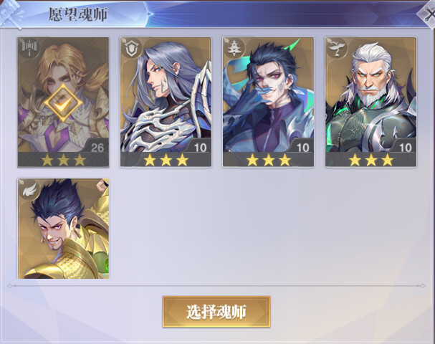Click the level 26 badge on blonde card
Image resolution: width=435 pixels, height=344 pixels.
click(x=97, y=148)
